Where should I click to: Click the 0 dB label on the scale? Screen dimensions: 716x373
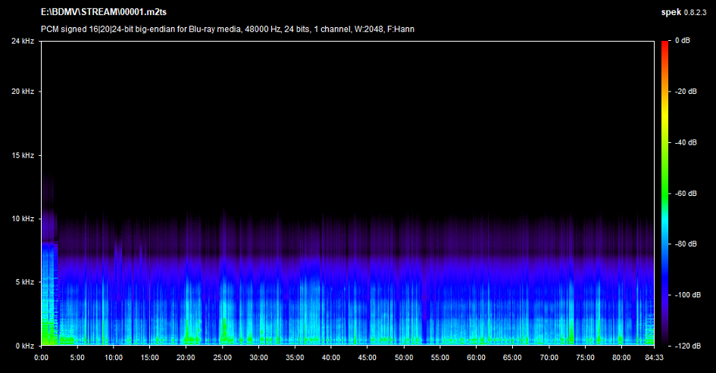click(681, 41)
